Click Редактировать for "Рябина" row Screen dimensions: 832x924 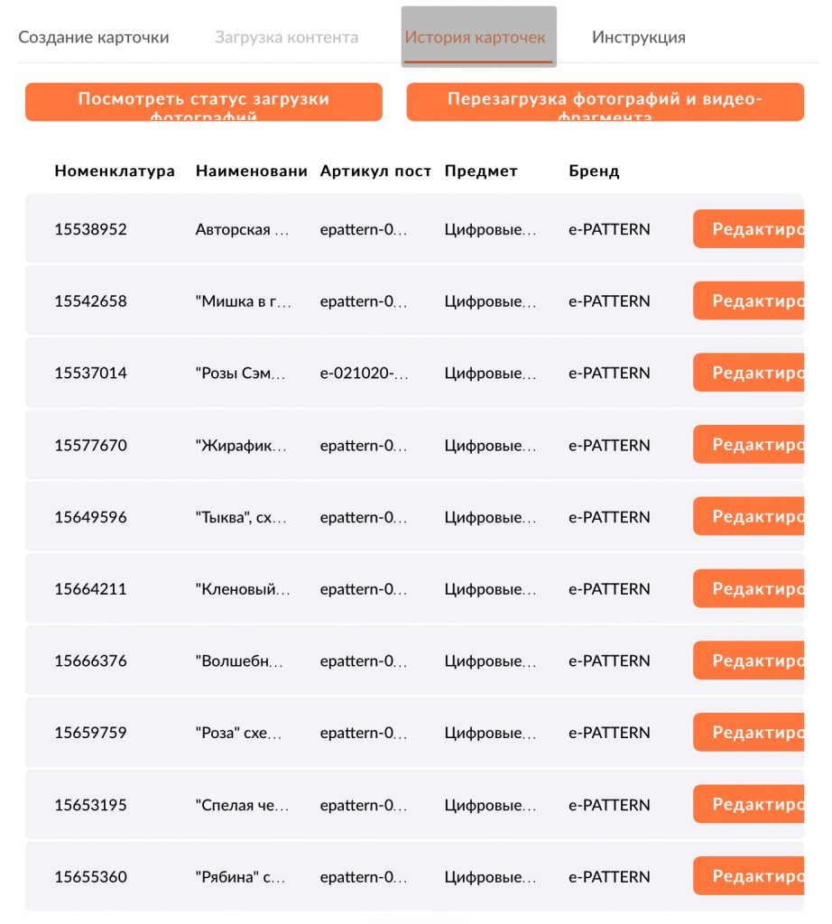coord(748,876)
